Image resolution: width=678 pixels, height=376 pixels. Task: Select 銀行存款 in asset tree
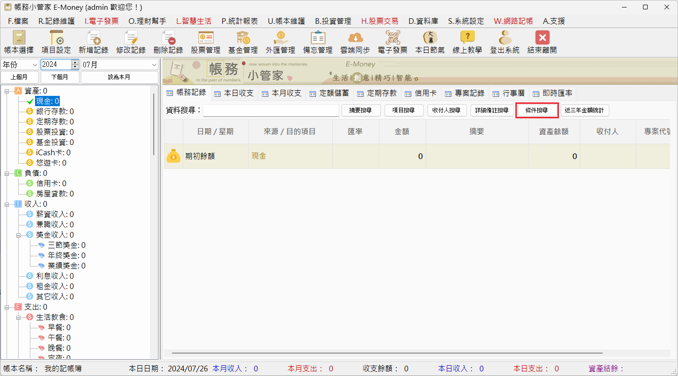point(55,111)
